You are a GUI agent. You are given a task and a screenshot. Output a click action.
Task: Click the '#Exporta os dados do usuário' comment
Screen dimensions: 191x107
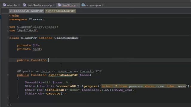[59, 71]
